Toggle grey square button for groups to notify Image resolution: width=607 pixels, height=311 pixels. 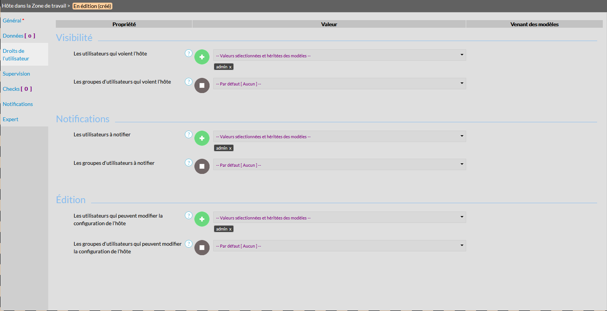point(202,166)
